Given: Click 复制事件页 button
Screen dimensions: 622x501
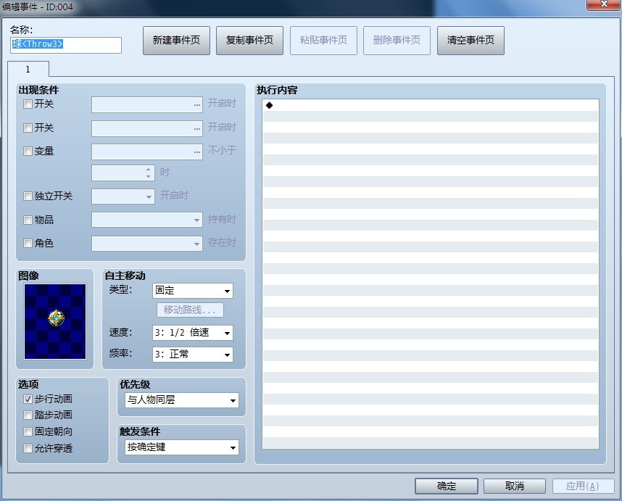Looking at the screenshot, I should tap(249, 41).
